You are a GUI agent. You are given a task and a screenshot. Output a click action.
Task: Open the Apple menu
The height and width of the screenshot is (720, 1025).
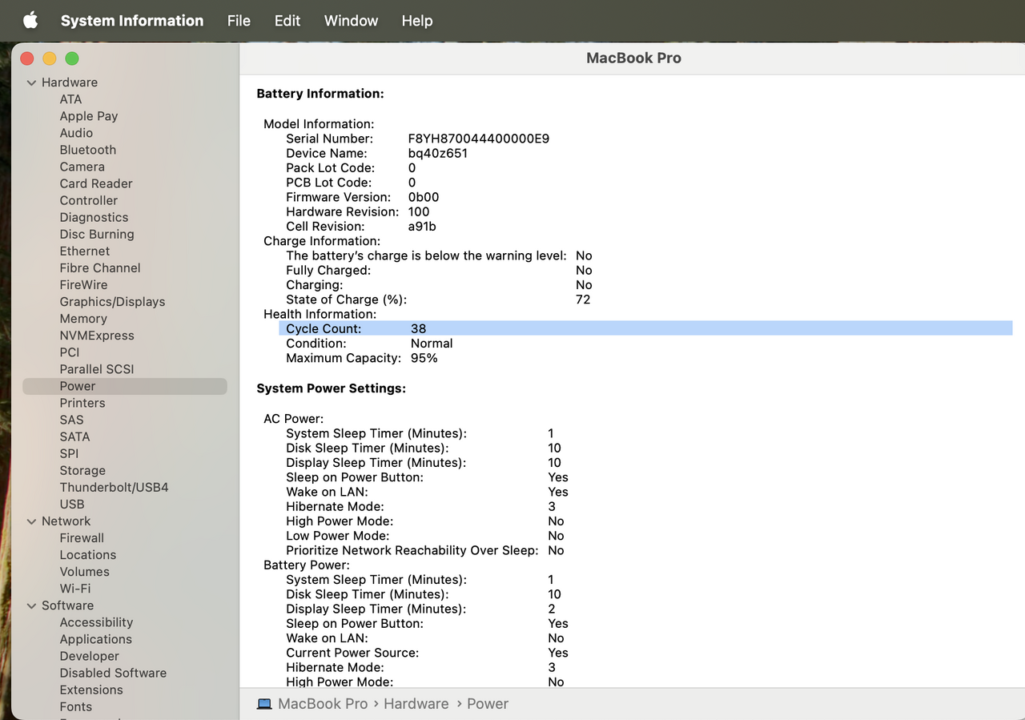tap(30, 21)
